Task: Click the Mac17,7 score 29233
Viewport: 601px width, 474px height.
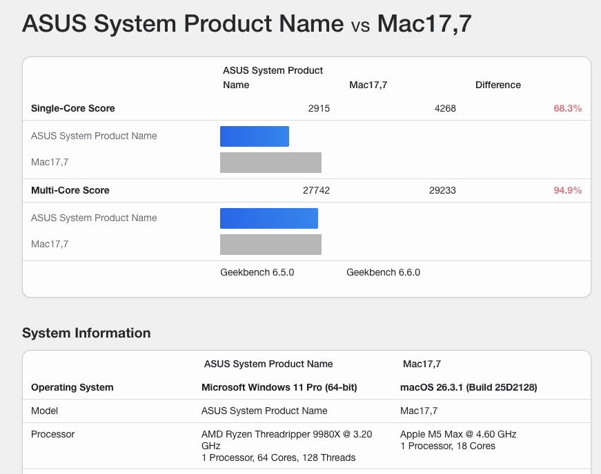Action: coord(442,190)
